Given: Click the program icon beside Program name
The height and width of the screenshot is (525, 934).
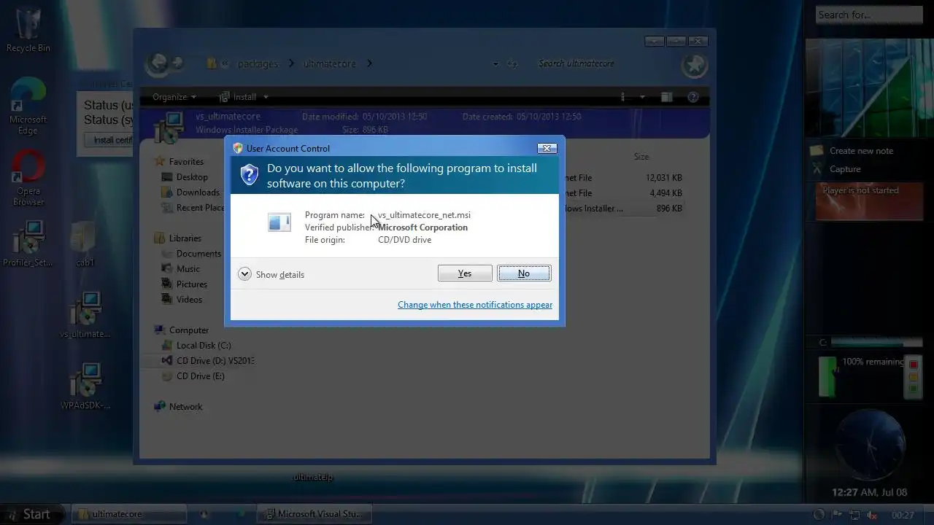Looking at the screenshot, I should point(279,222).
